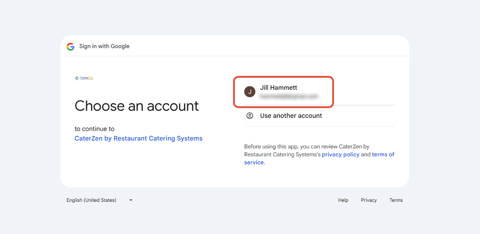Click the CaterZen logo image
Image resolution: width=480 pixels, height=234 pixels.
pos(84,78)
